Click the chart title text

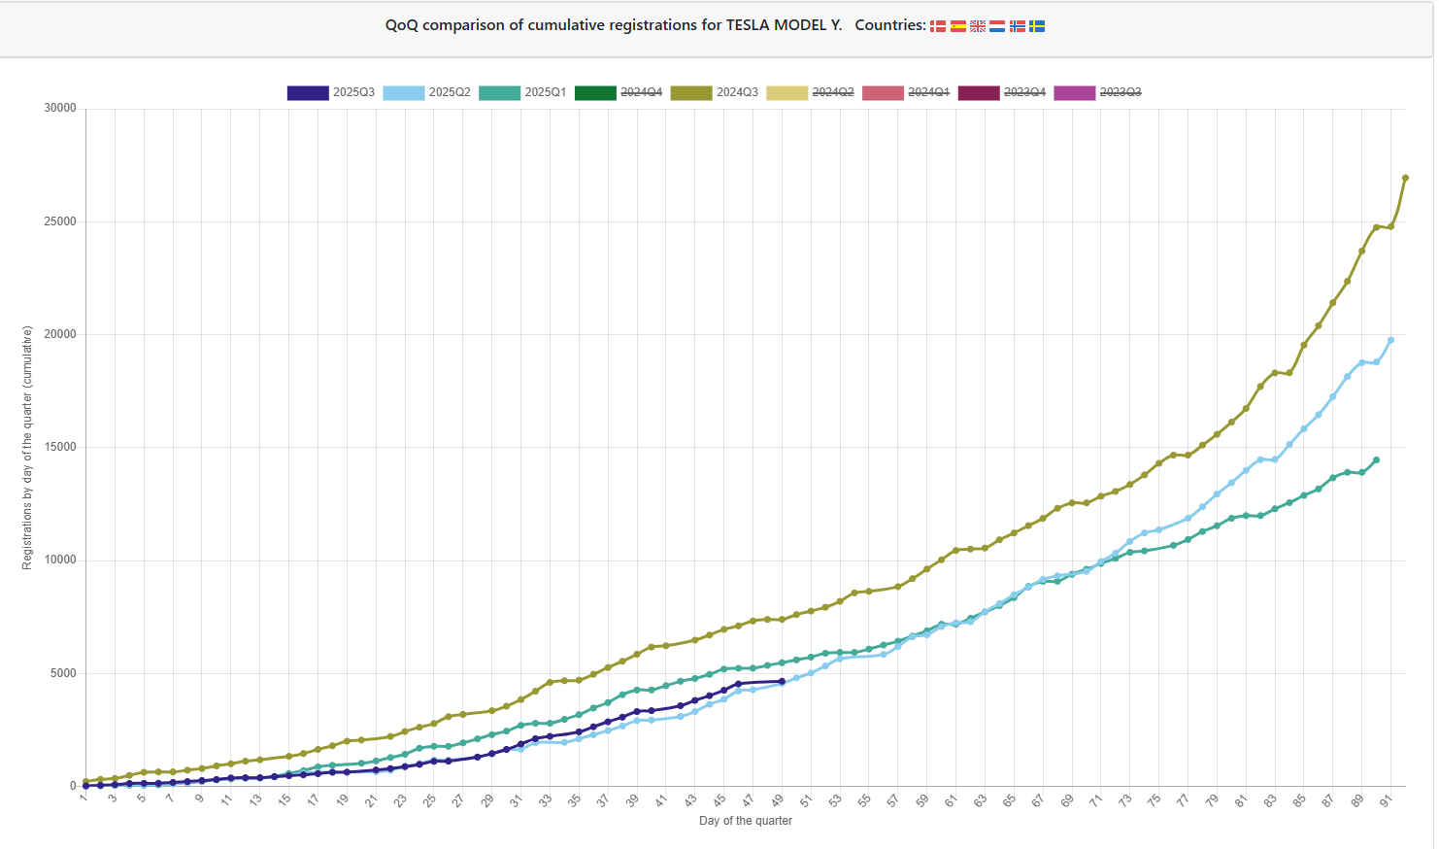614,25
